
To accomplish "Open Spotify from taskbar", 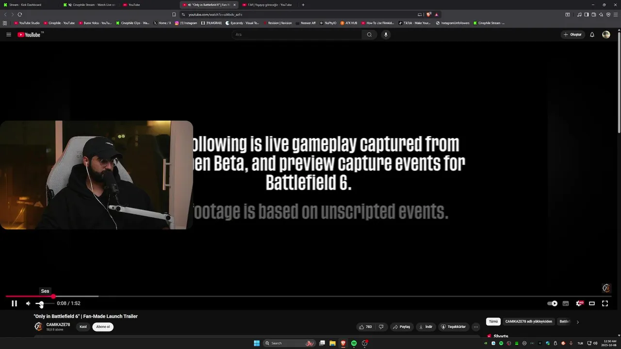I will pos(354,343).
